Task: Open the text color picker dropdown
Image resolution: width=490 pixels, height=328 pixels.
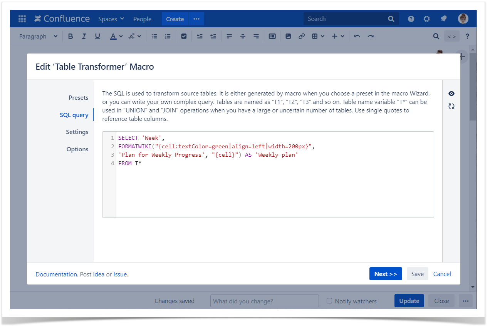Action: [121, 36]
